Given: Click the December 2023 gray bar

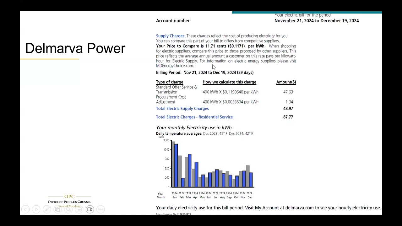Looking at the screenshot, I should coord(248,176).
